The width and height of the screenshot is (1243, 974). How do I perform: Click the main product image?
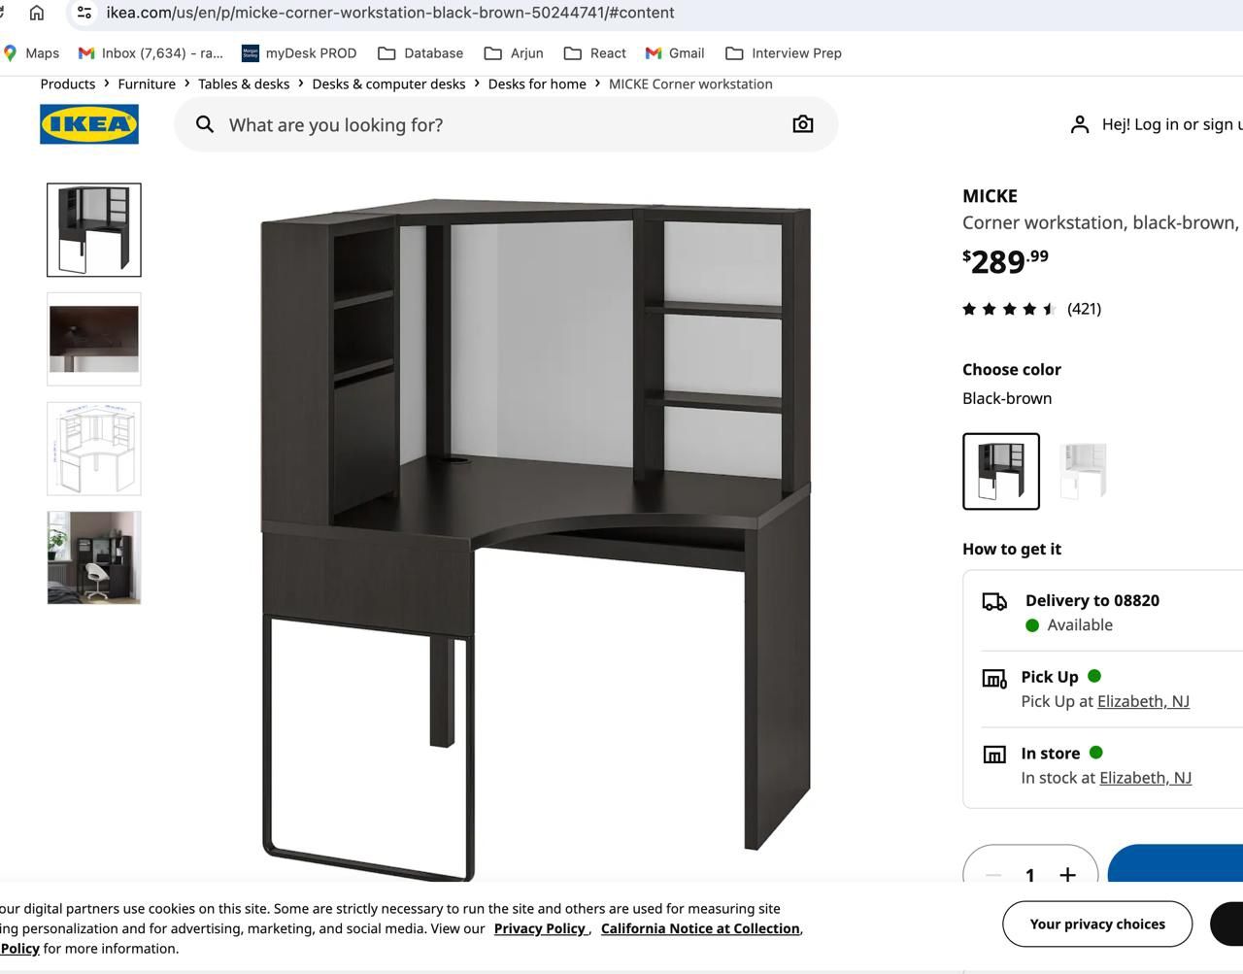(536, 539)
